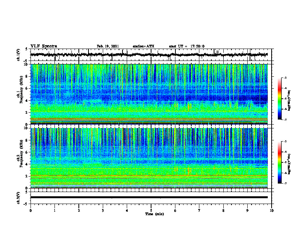
Task: Click the time axis end tick label "10"
Action: click(272, 211)
